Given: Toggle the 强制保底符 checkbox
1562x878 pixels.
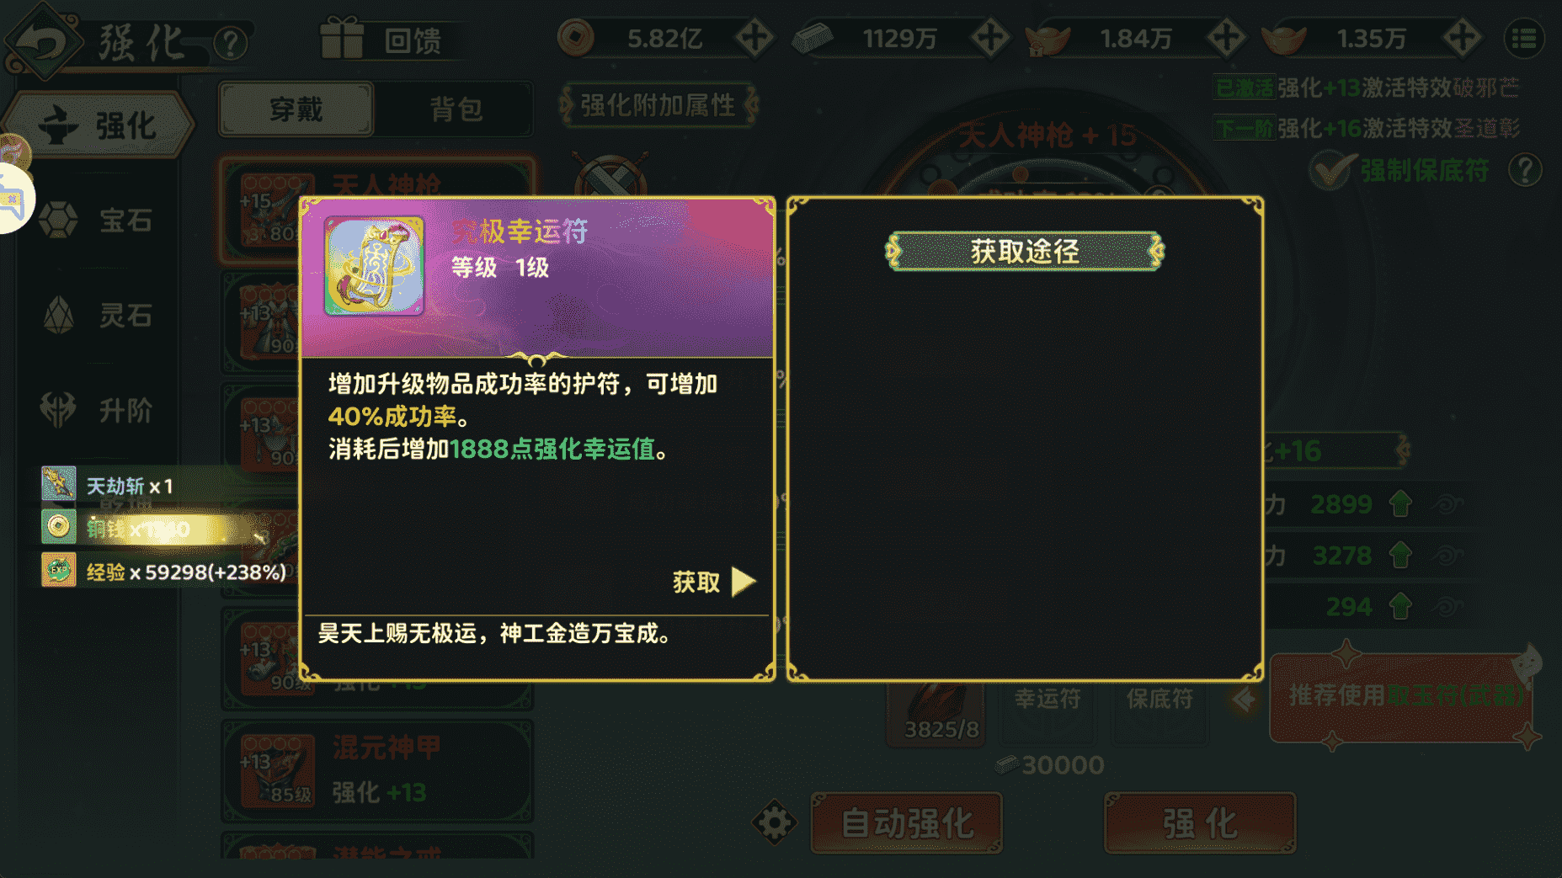Looking at the screenshot, I should coord(1332,171).
